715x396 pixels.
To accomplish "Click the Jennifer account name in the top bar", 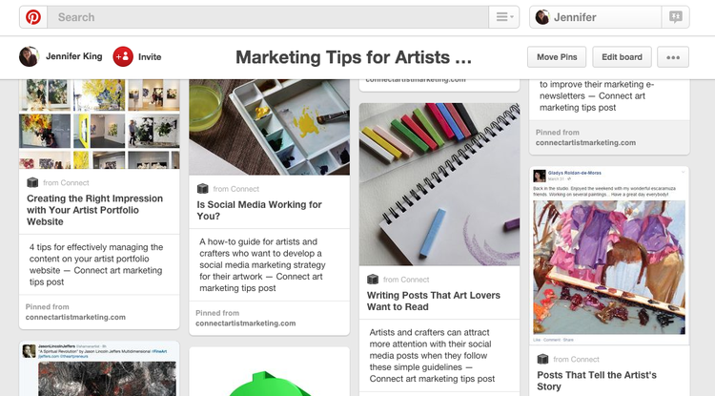I will (575, 17).
